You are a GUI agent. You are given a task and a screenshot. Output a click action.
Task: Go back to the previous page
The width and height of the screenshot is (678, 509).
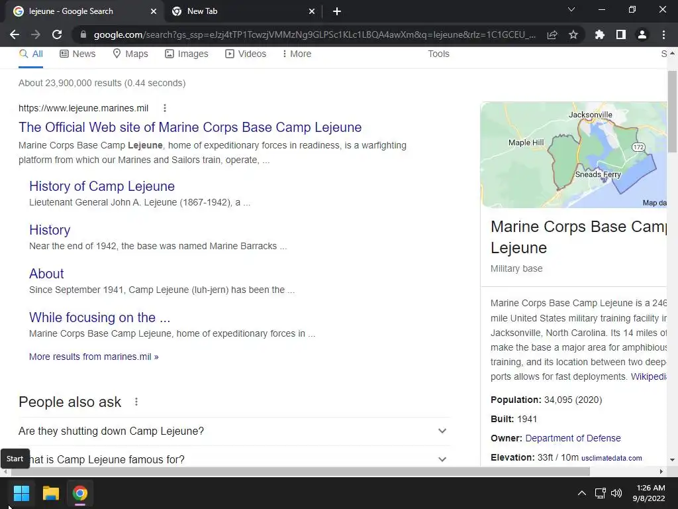pos(15,34)
